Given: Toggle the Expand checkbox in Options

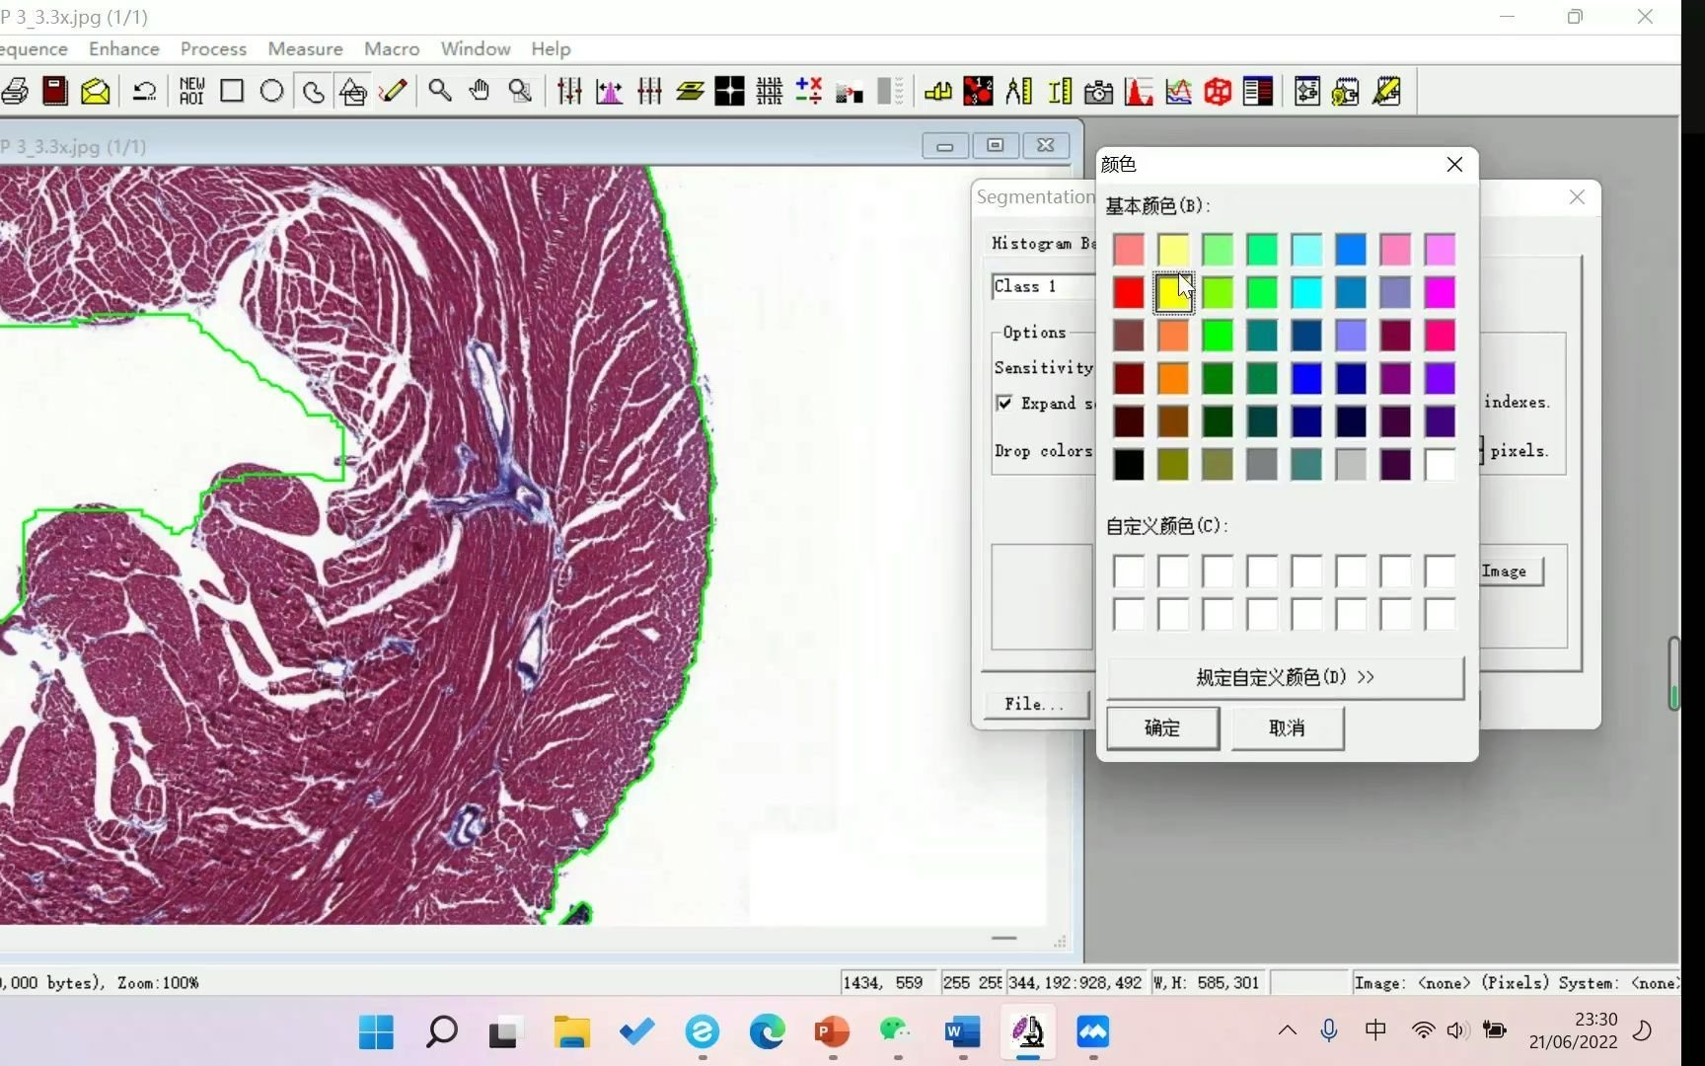Looking at the screenshot, I should (x=1004, y=403).
